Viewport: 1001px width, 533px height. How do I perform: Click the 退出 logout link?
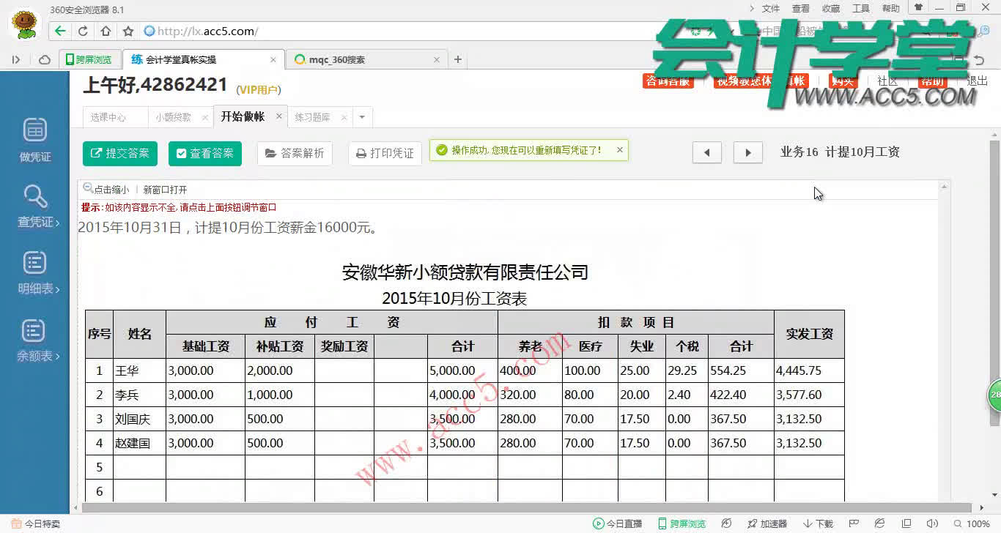(978, 81)
